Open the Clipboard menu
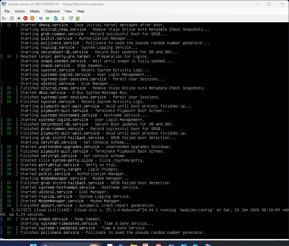 52,11
